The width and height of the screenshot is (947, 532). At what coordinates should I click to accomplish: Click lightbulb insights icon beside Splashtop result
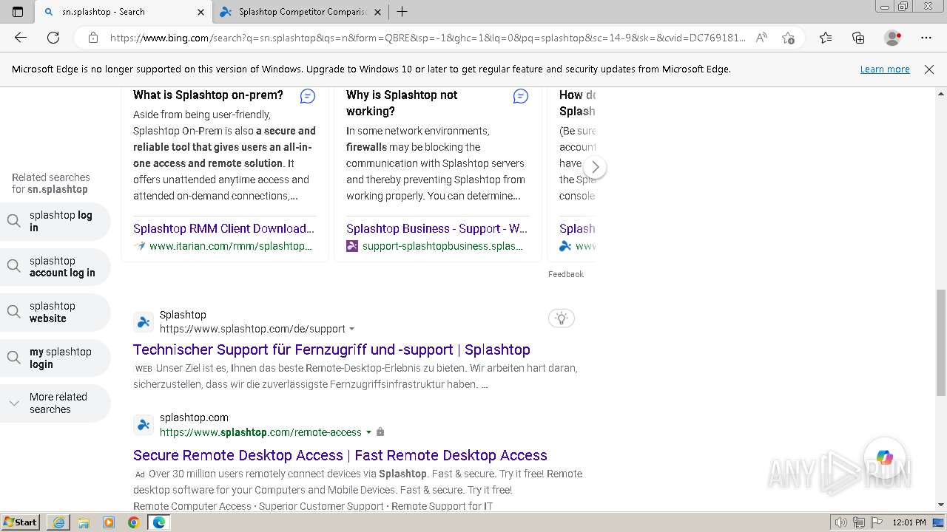pos(562,318)
